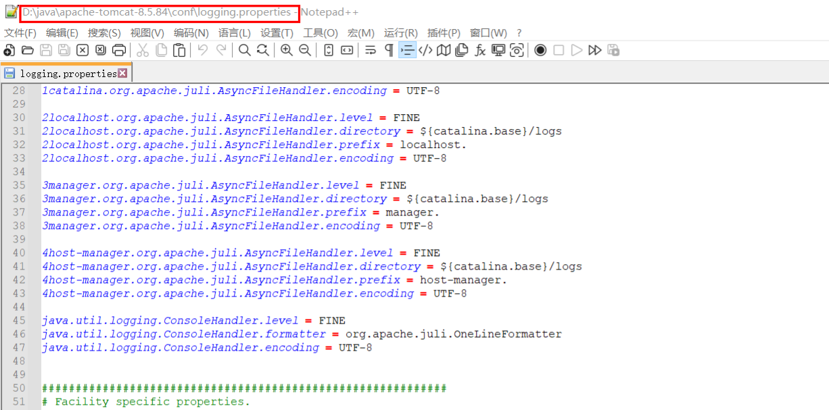Click the Zoom out icon
The image size is (829, 410).
click(305, 50)
